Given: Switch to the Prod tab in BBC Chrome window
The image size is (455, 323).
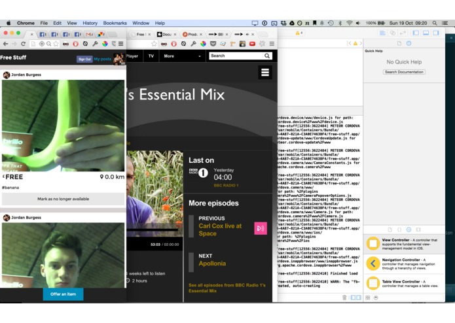Looking at the screenshot, I should tap(192, 34).
